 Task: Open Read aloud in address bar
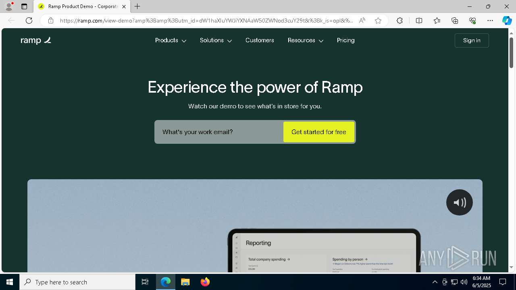pyautogui.click(x=362, y=21)
